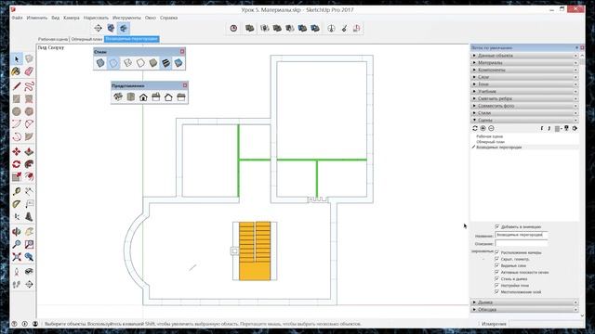Switch to Front view house icon
The height and width of the screenshot is (334, 595).
[x=143, y=96]
